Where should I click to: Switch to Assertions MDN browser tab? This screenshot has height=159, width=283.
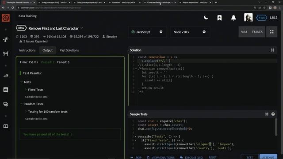pos(125,3)
